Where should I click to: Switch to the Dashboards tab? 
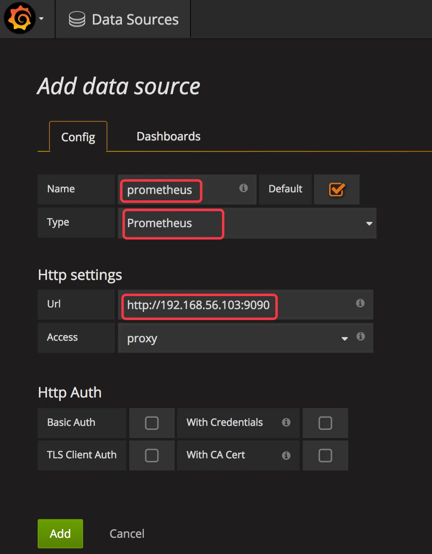tap(168, 136)
